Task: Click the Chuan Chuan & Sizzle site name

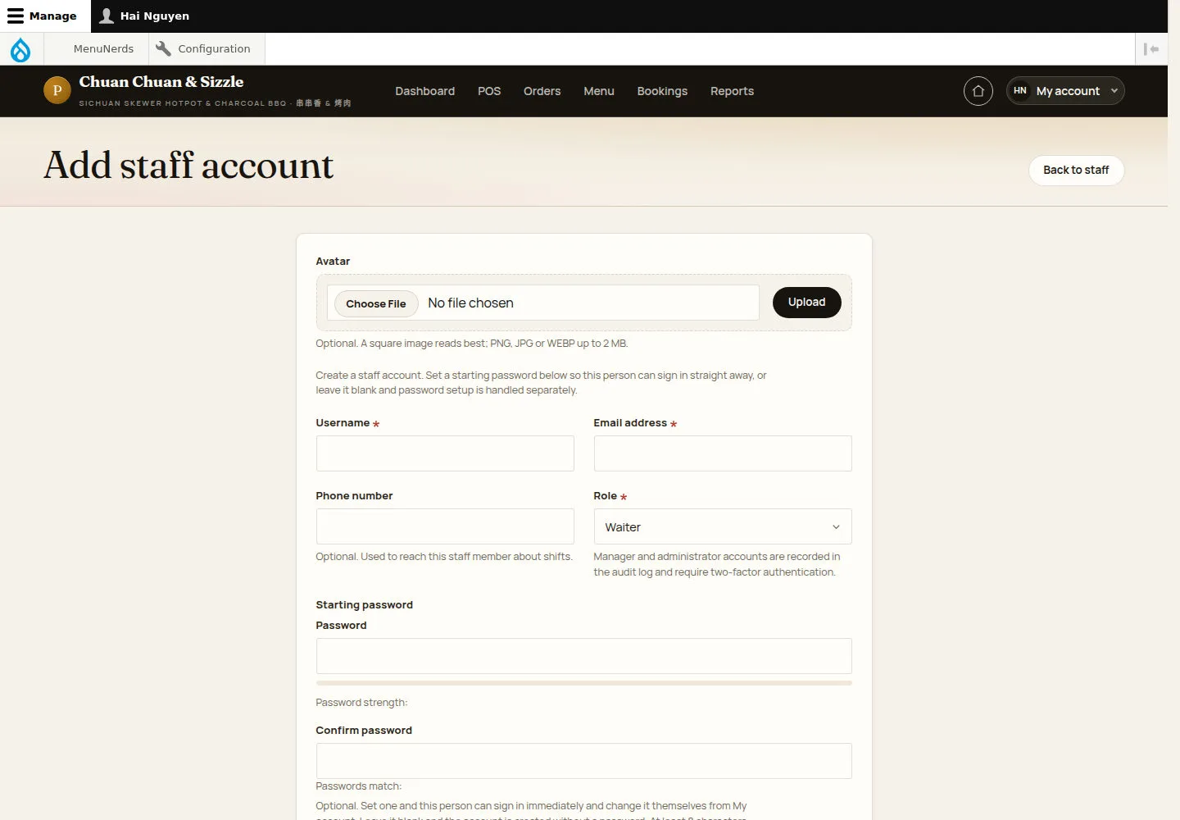Action: tap(161, 82)
